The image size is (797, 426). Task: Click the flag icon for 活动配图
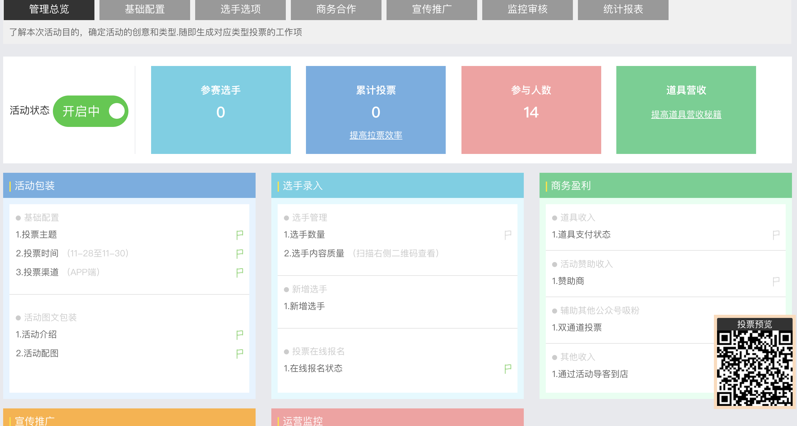240,353
